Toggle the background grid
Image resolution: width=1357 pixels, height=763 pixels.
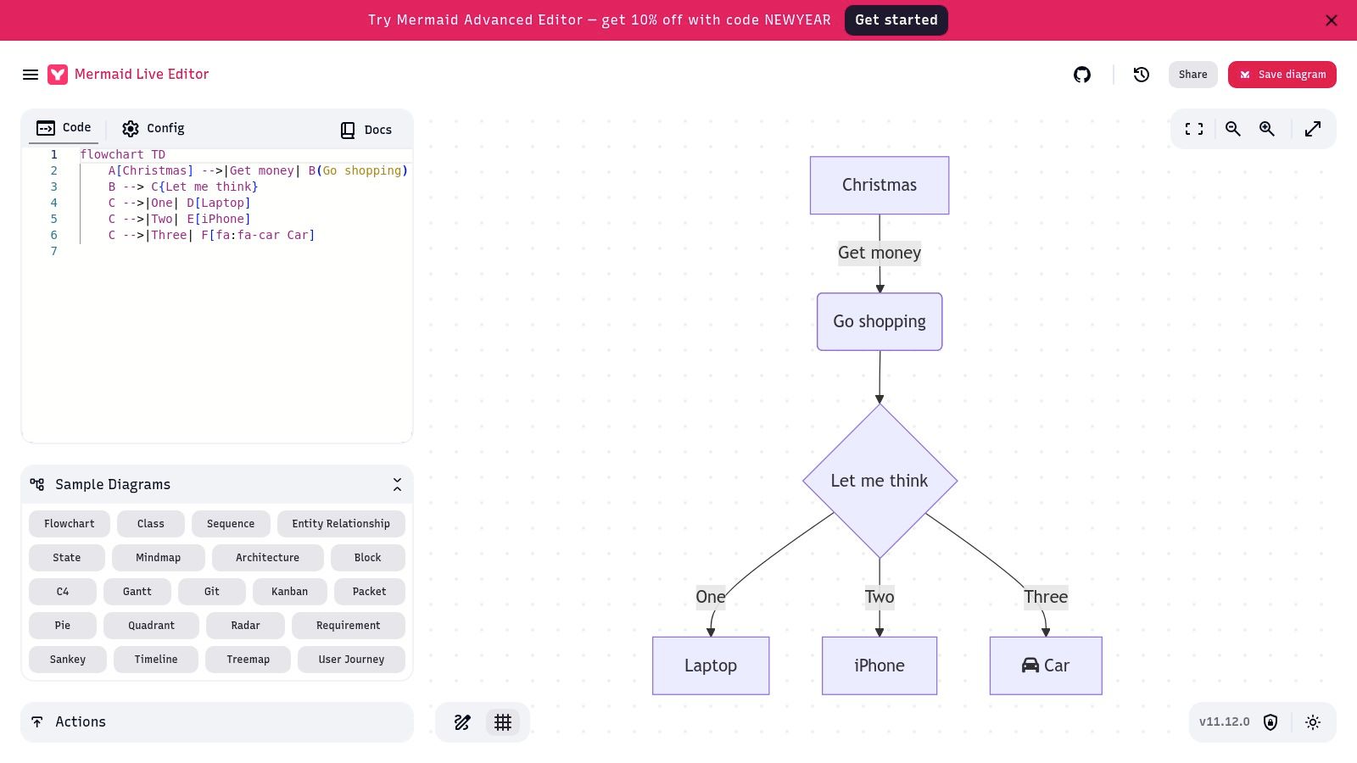tap(503, 722)
